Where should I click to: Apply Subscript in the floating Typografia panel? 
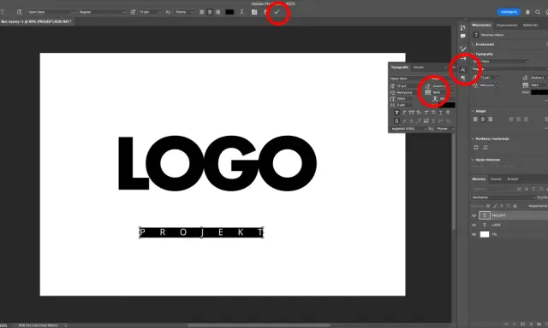[433, 113]
